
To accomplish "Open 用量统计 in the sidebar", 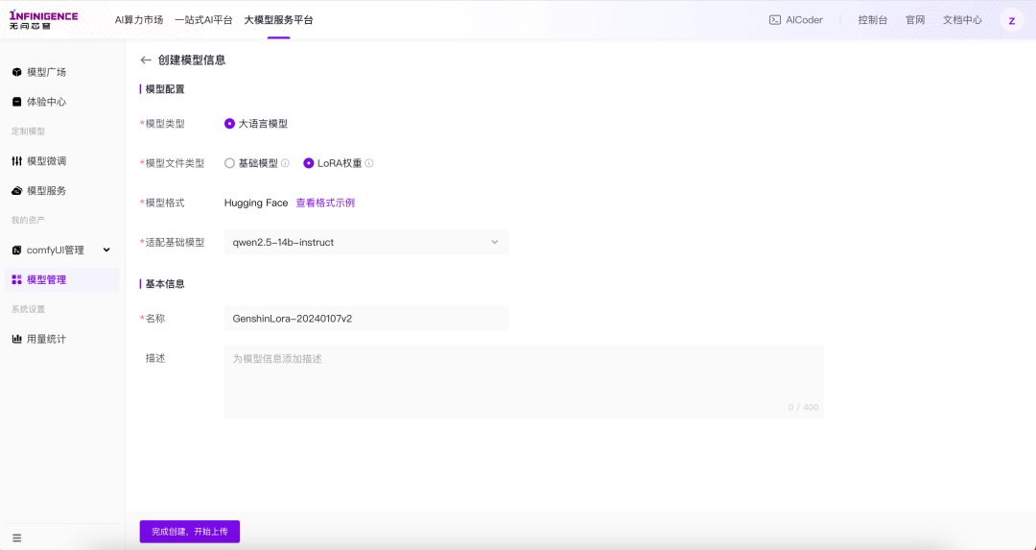I will [46, 339].
